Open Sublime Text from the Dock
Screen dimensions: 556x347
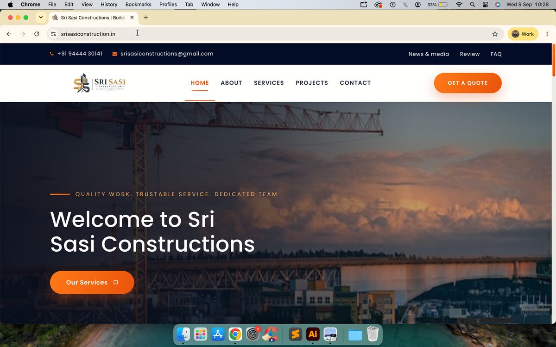coord(296,334)
